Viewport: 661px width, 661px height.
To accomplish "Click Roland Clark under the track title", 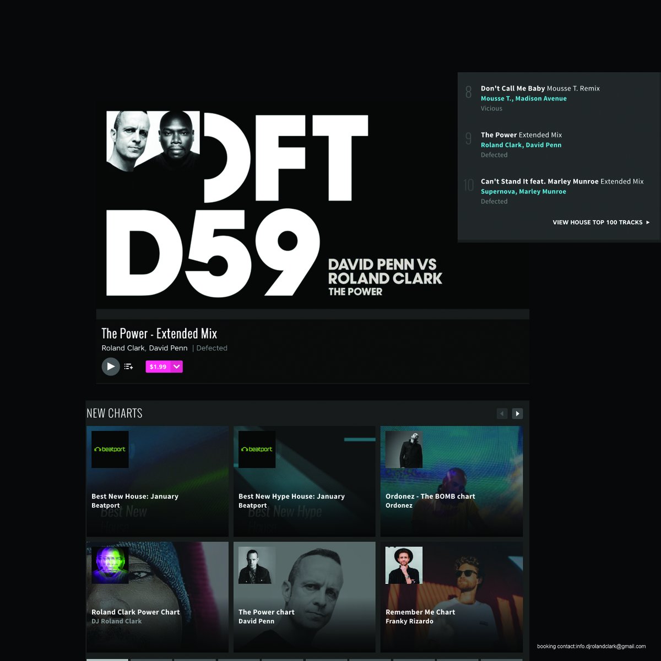I will click(123, 348).
